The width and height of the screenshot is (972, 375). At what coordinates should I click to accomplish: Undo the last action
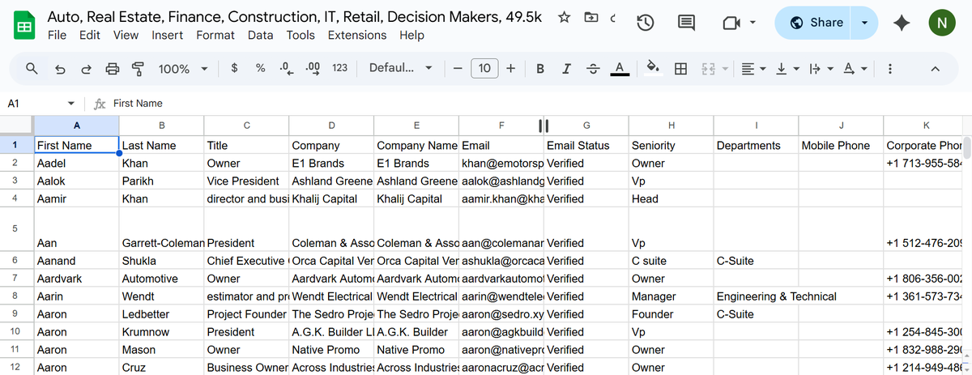pyautogui.click(x=59, y=69)
